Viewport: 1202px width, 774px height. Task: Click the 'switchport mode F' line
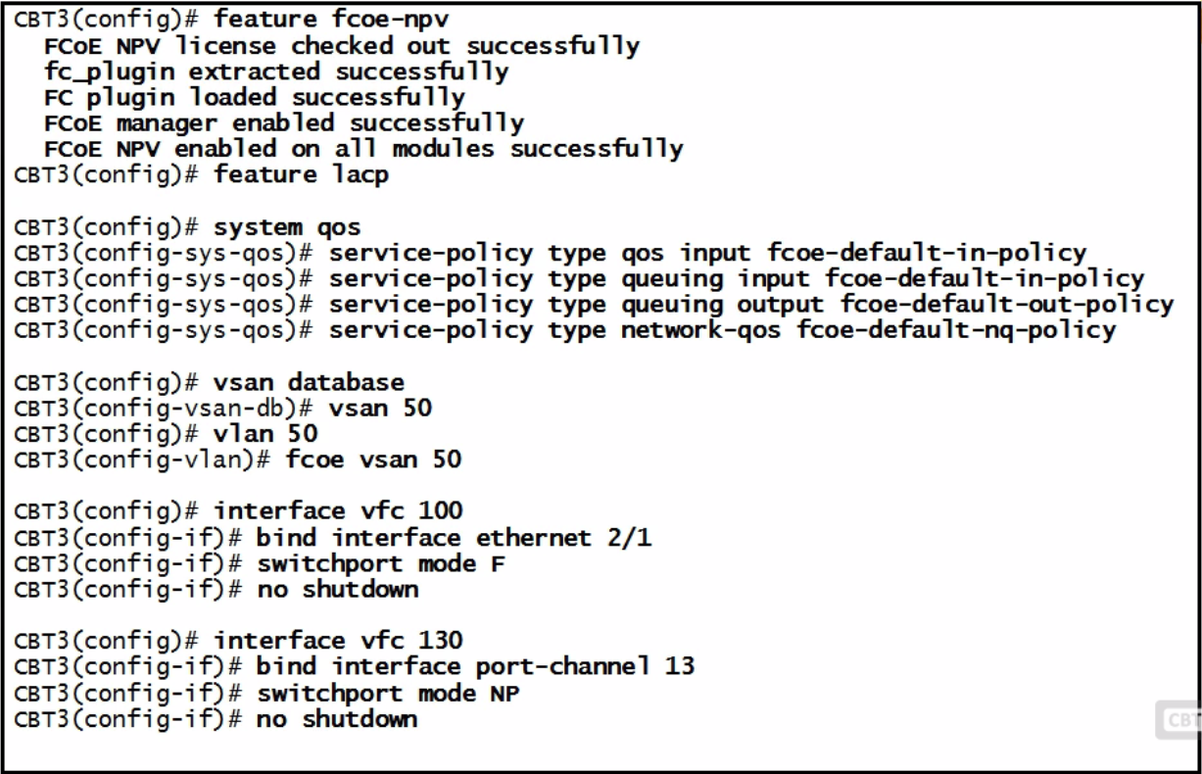click(x=261, y=563)
